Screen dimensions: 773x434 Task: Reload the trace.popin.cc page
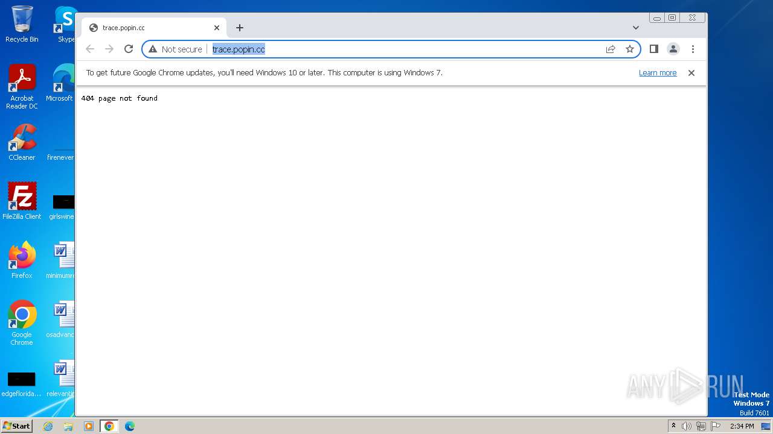tap(129, 49)
